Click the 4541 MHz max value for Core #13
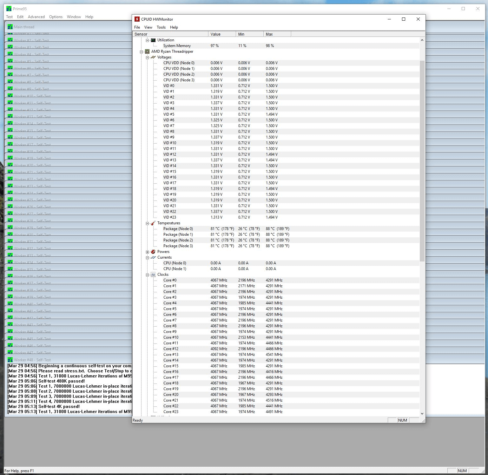 coord(274,355)
